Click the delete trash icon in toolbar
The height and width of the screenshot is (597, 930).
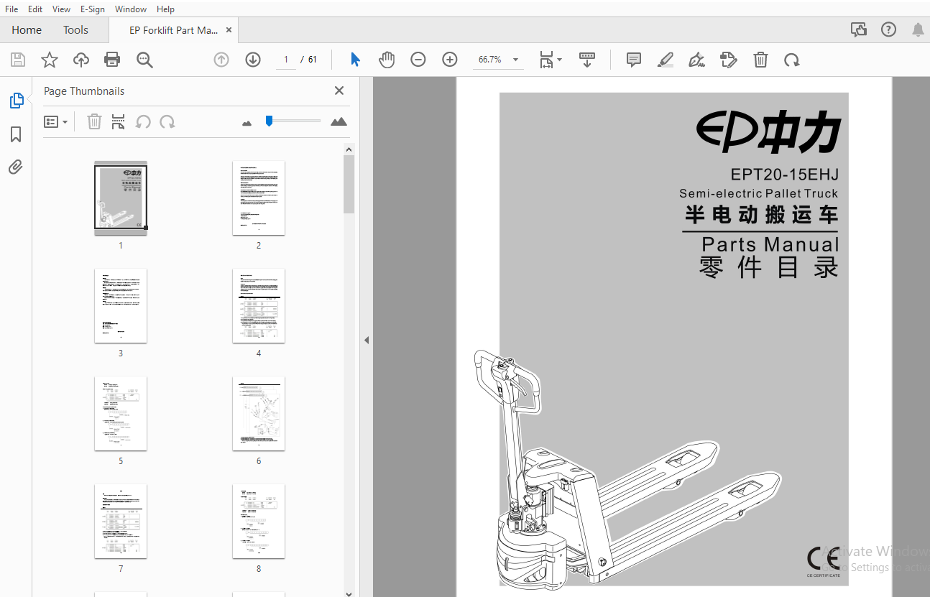pyautogui.click(x=760, y=60)
